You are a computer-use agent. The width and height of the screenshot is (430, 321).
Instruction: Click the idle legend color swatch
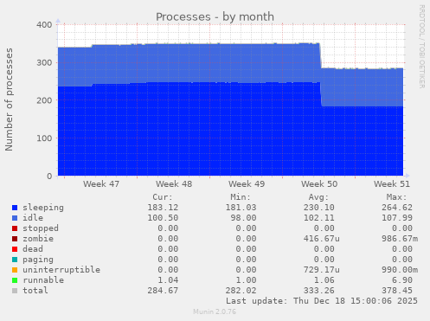15,218
